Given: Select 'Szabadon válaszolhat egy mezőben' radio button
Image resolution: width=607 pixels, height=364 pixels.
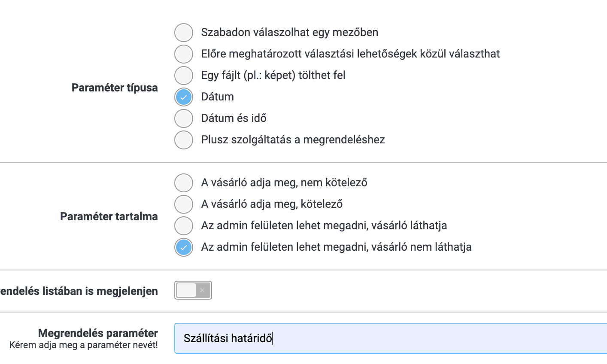Looking at the screenshot, I should tap(184, 33).
